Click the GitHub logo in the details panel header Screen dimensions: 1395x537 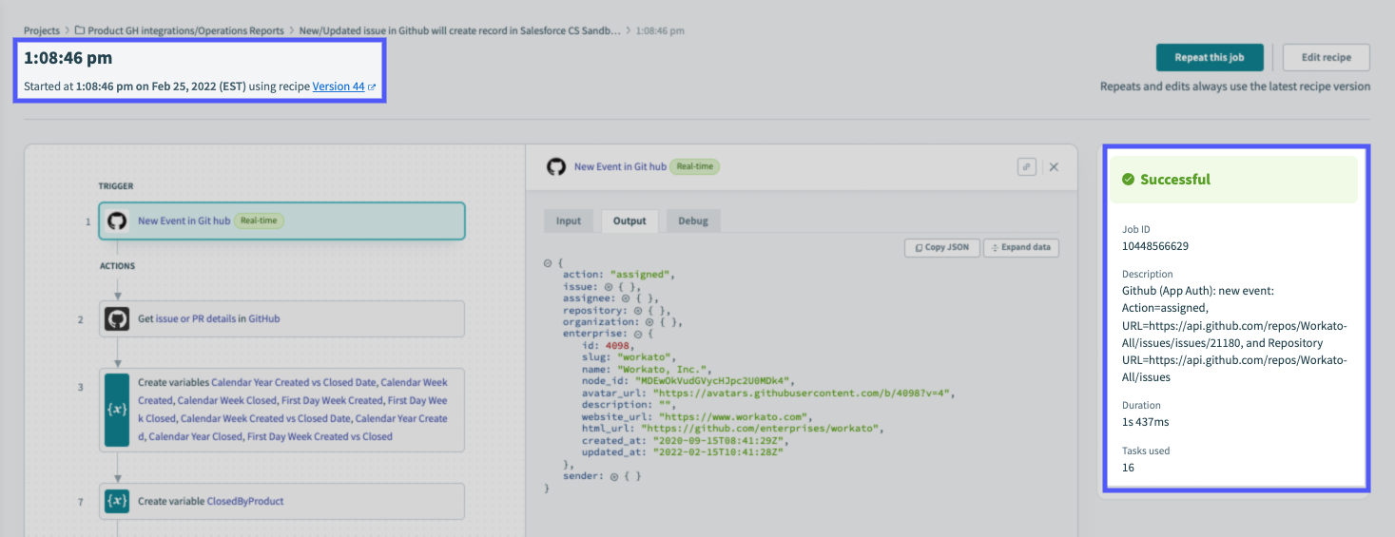click(556, 166)
